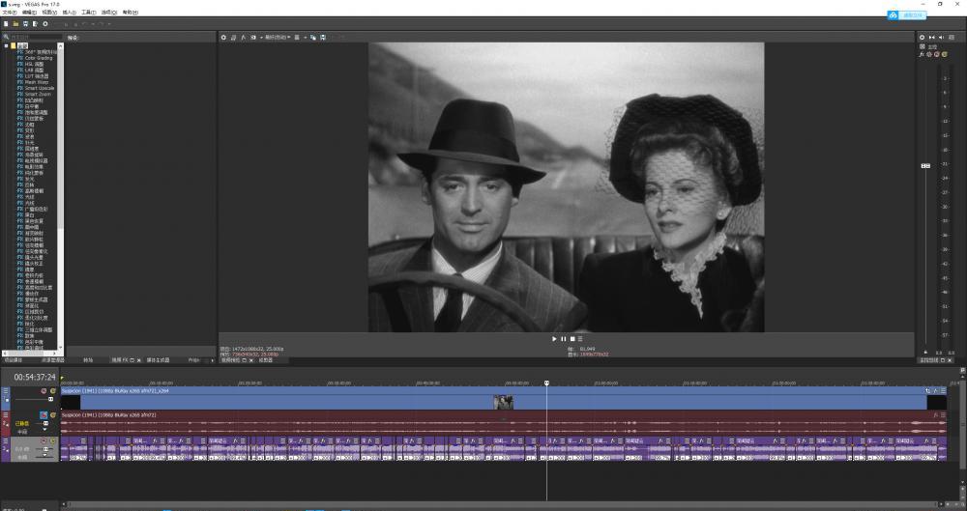Click automation settings gear in master bus
Image resolution: width=967 pixels, height=511 pixels.
tap(928, 54)
